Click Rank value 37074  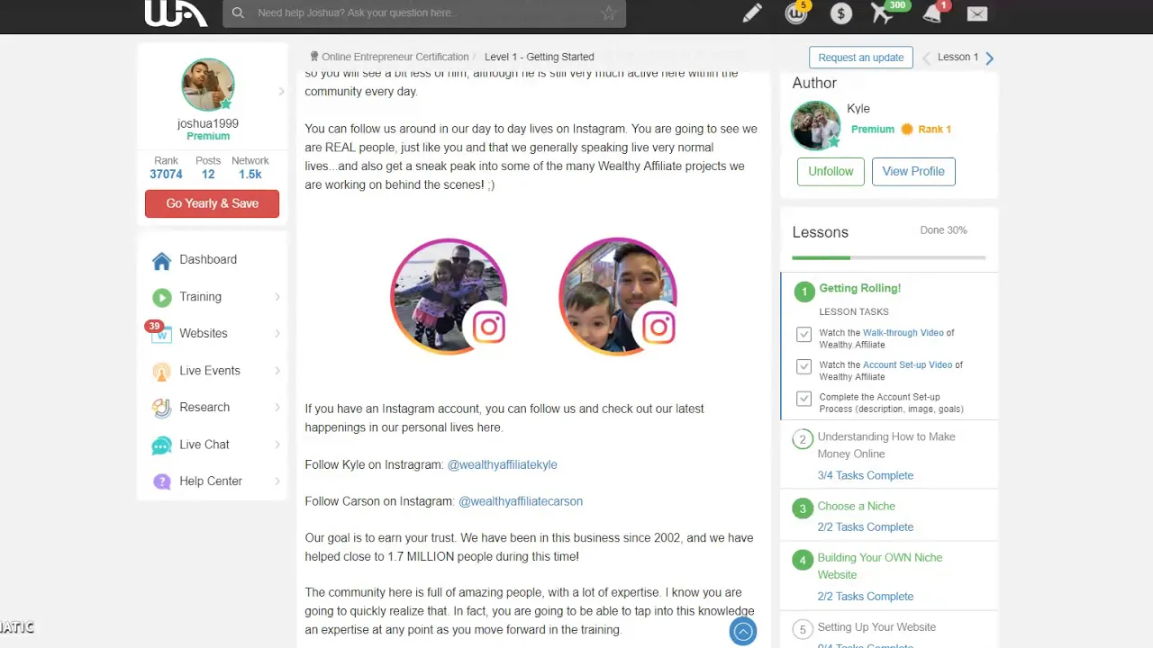(166, 175)
